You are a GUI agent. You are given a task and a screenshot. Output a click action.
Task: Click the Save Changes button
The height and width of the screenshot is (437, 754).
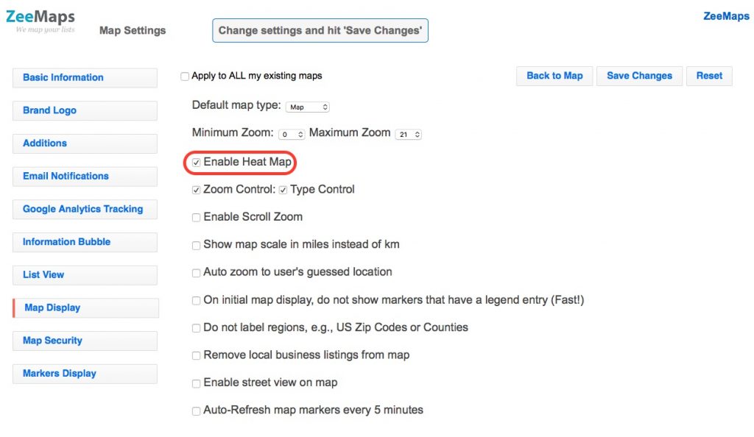coord(639,76)
